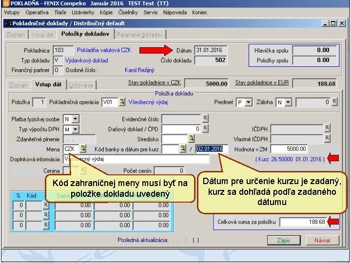Viewport: 351px width, 263px height.
Task: Expand the Záloha dropdown
Action: click(288, 102)
